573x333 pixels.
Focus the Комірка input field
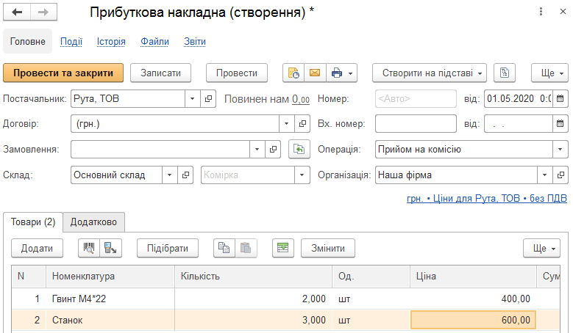coord(248,175)
